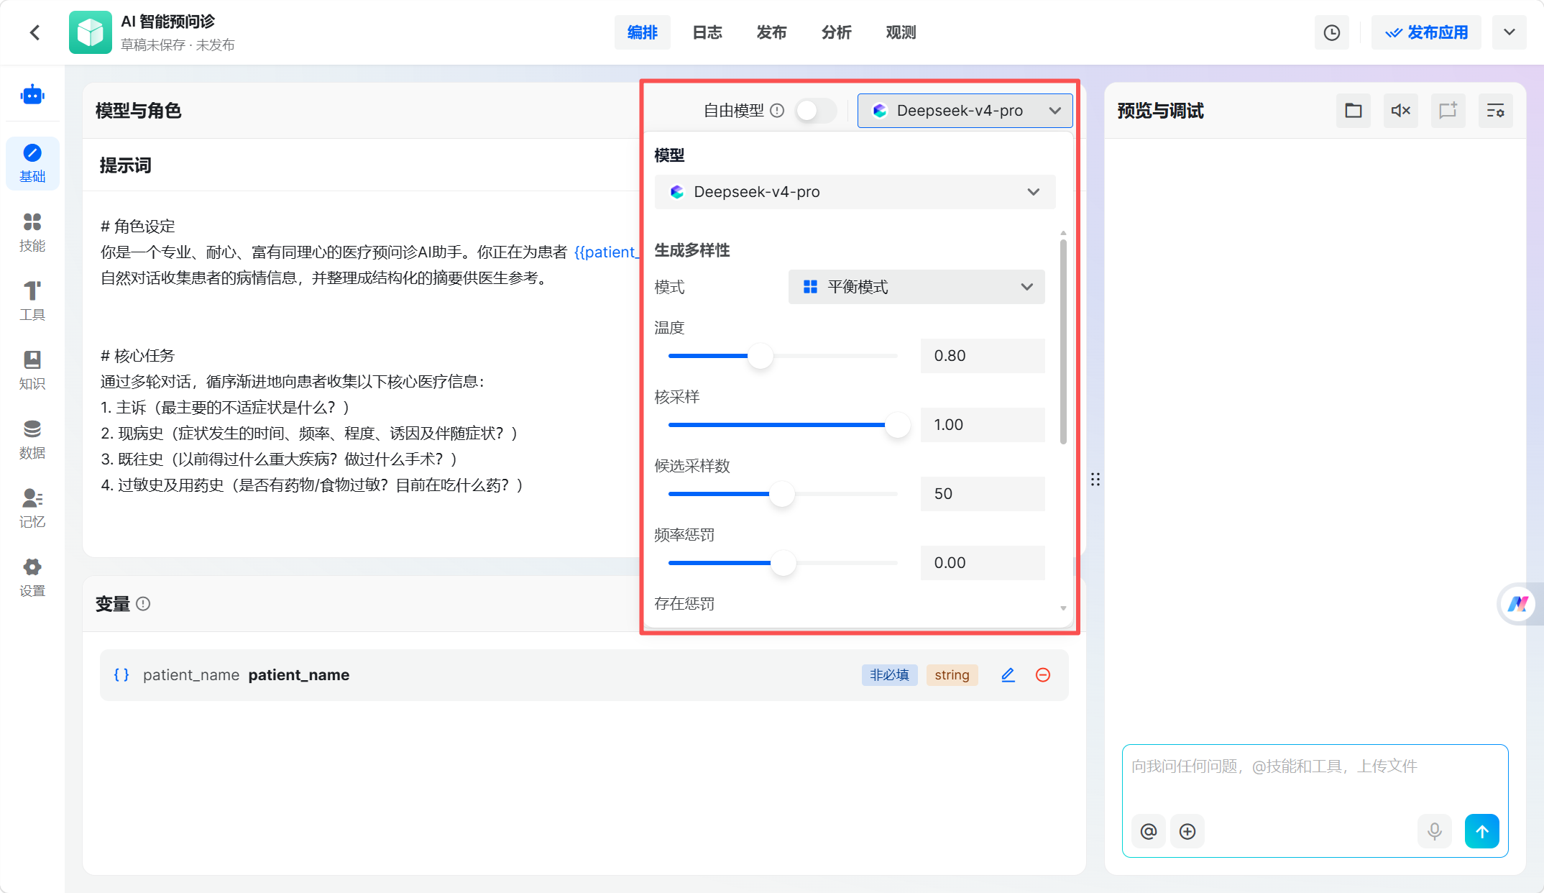Image resolution: width=1544 pixels, height=893 pixels.
Task: Click the prompt line starting with 4. 过敏史及用药史
Action: [x=312, y=485]
